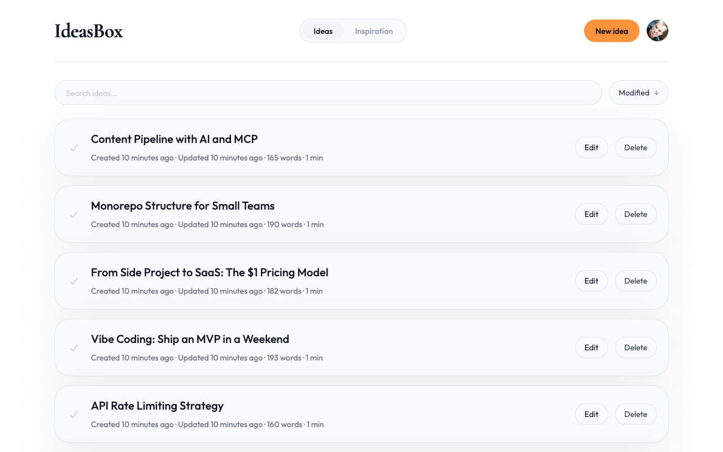Viewport: 723px width, 452px height.
Task: Switch to the Inspiration tab
Action: (374, 31)
